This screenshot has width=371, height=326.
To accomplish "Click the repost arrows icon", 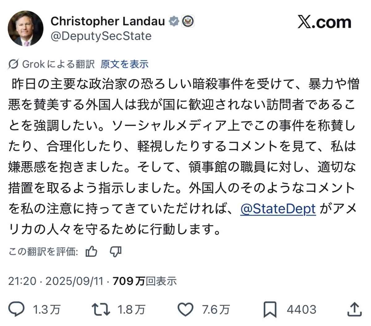I will pyautogui.click(x=101, y=309).
